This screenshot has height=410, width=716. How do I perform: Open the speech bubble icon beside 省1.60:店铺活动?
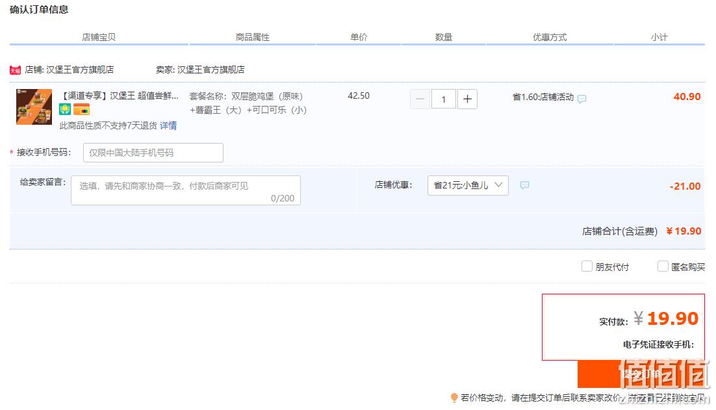[x=582, y=99]
